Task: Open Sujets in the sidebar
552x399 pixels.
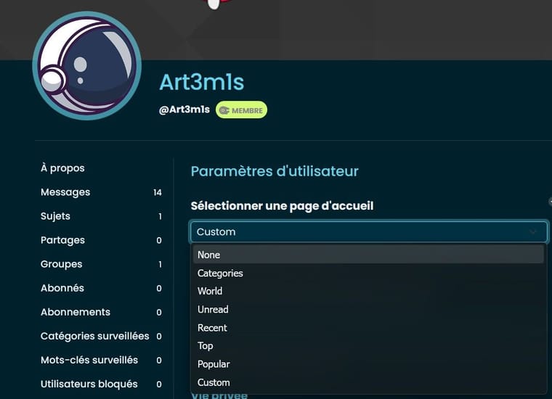Action: [x=55, y=216]
